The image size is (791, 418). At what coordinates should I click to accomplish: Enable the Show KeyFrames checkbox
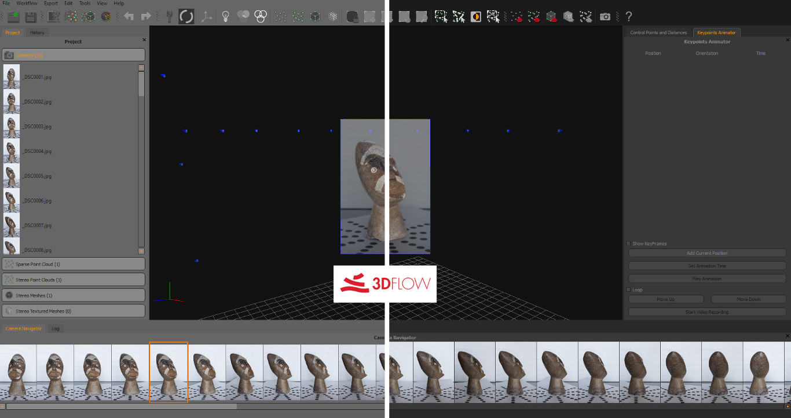(x=629, y=244)
